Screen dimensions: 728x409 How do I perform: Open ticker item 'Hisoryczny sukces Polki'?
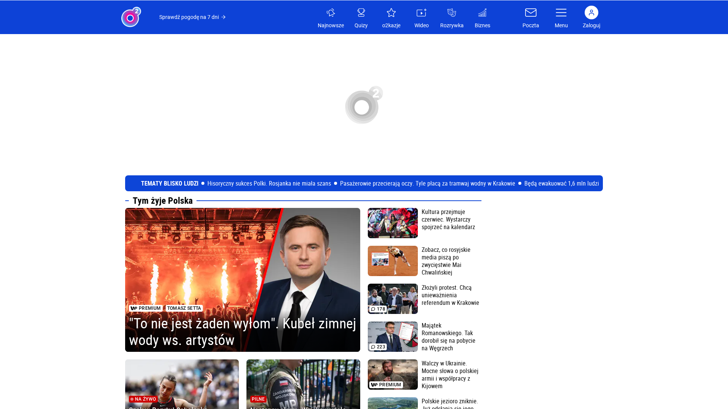[269, 183]
